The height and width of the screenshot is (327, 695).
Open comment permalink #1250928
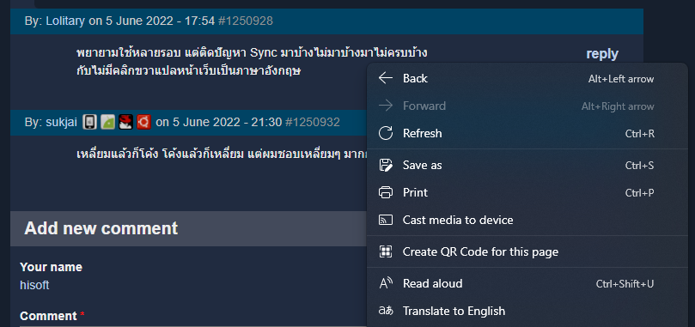tap(246, 21)
